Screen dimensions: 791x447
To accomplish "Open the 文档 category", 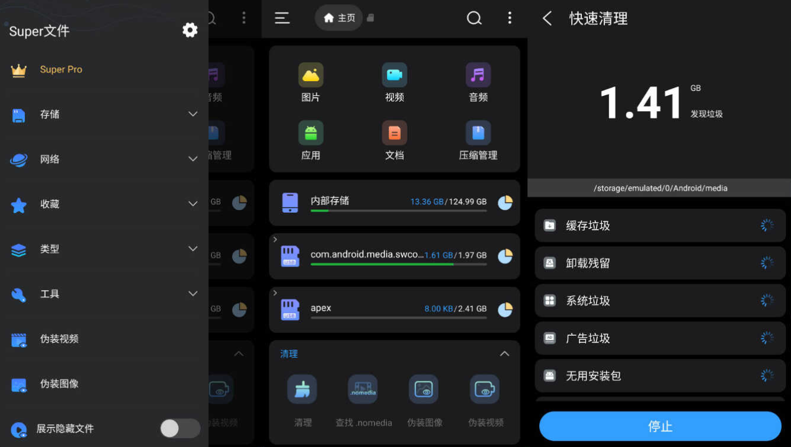I will [394, 141].
